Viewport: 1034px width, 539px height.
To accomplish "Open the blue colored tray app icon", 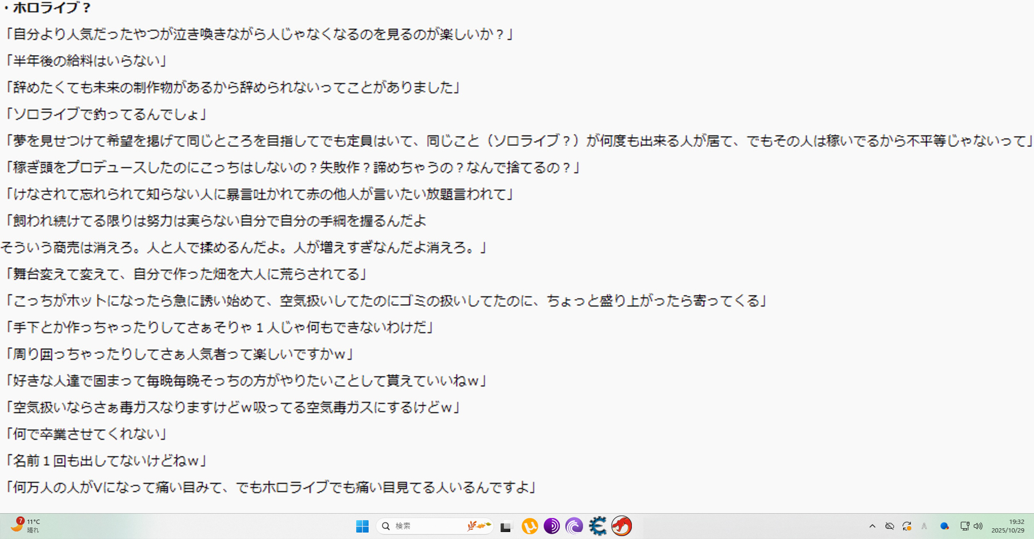I will click(944, 526).
